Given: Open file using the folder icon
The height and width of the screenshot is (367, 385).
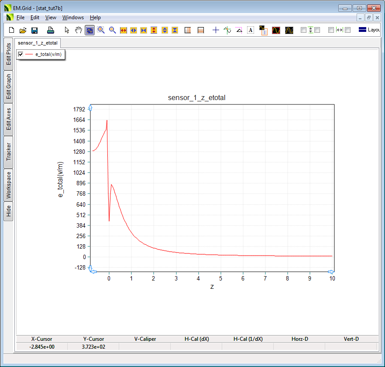Looking at the screenshot, I should 23,30.
